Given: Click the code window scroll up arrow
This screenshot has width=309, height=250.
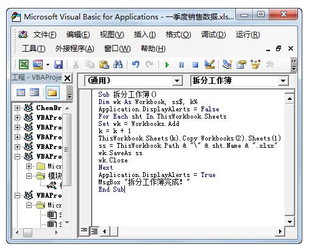Looking at the screenshot, I should click(289, 99).
